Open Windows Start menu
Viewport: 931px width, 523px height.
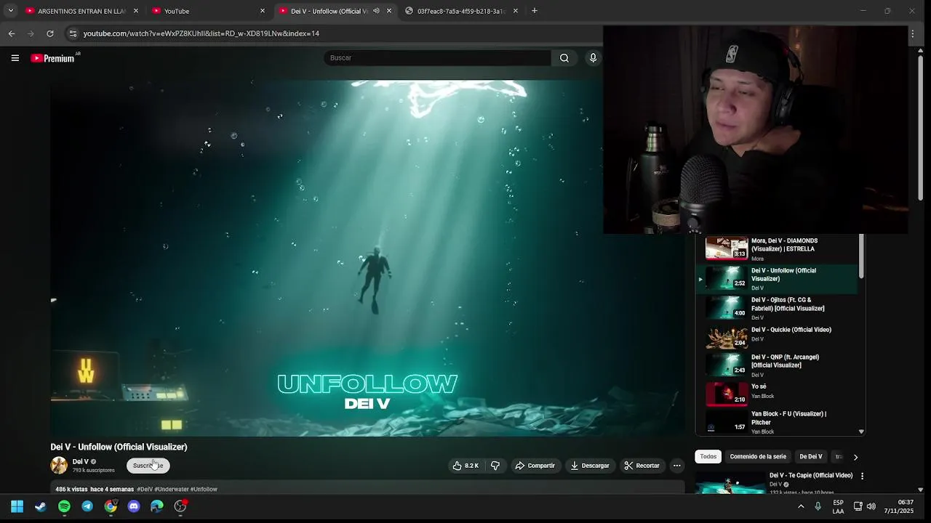[x=17, y=506]
